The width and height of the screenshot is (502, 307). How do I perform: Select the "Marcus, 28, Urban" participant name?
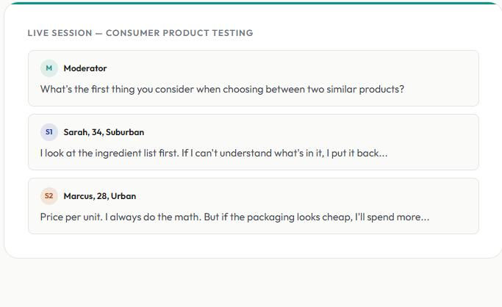(100, 196)
